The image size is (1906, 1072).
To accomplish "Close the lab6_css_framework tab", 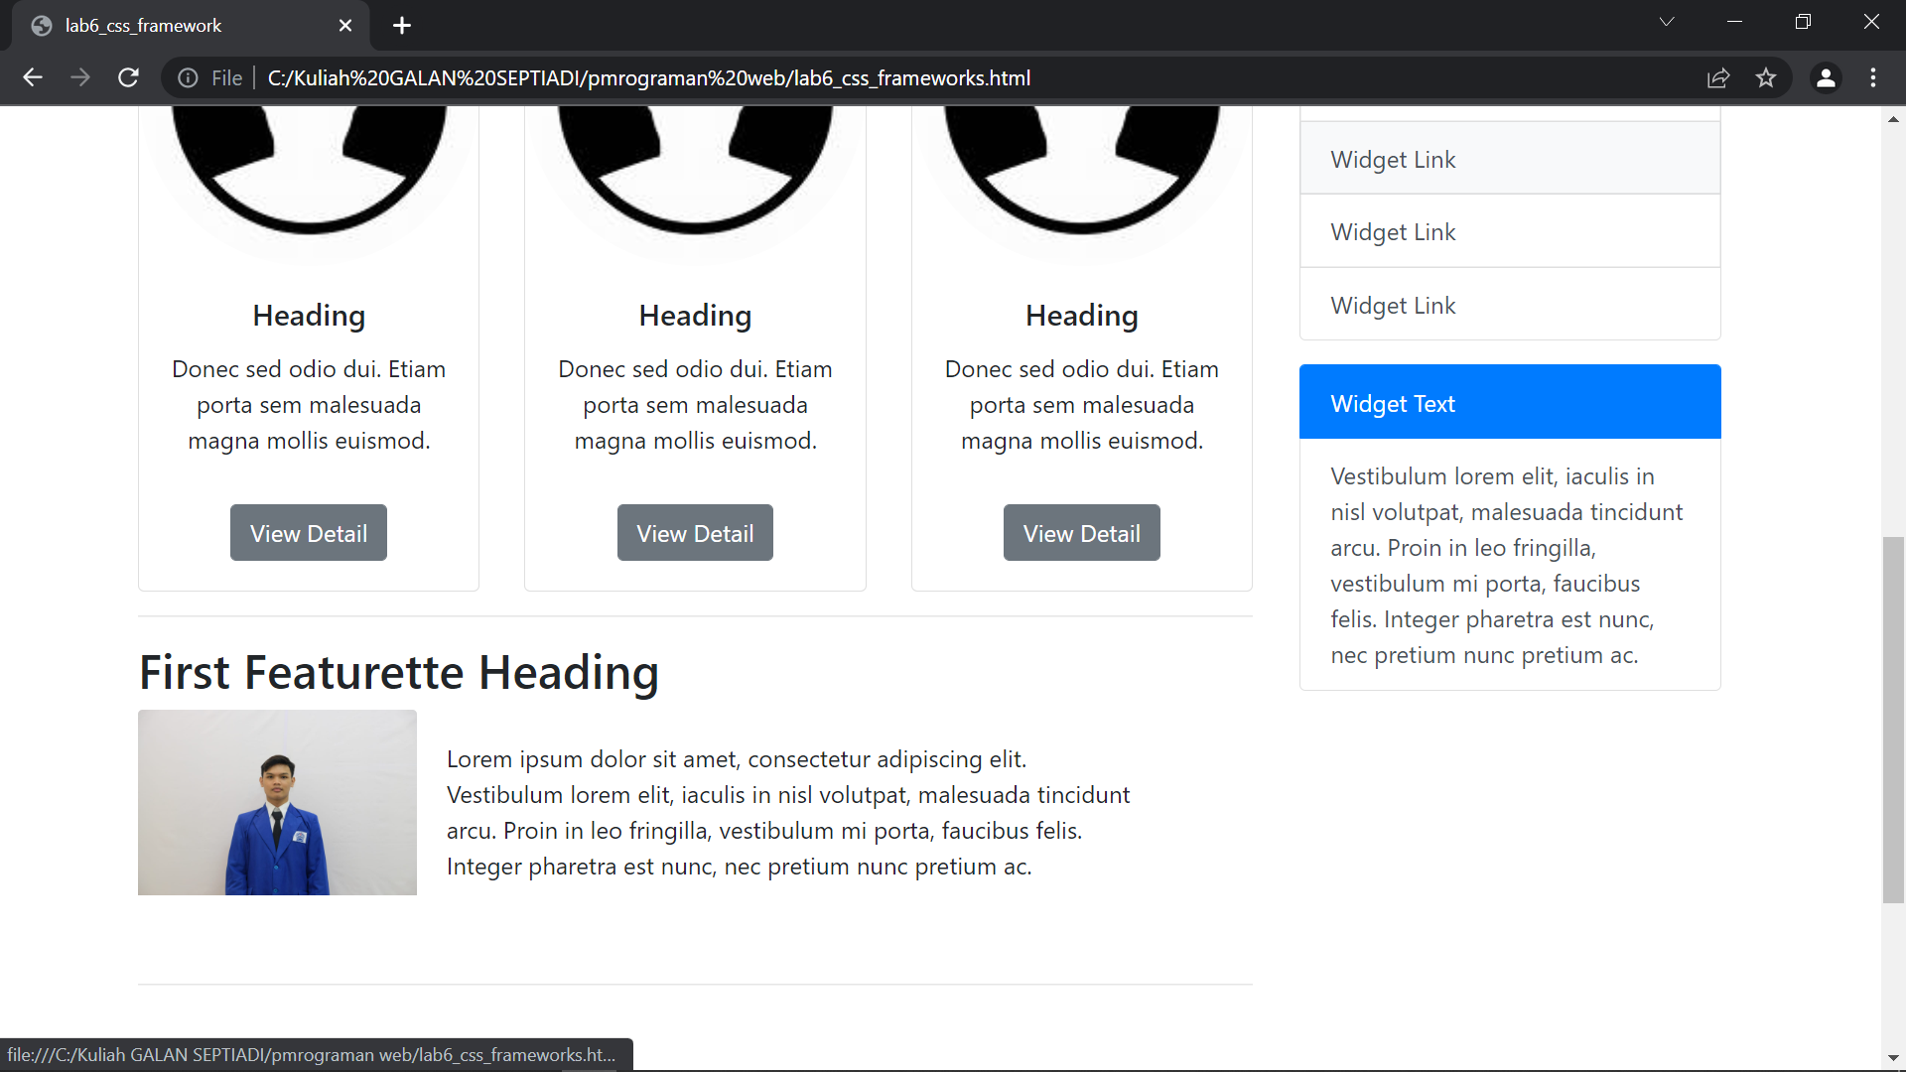I will click(345, 25).
